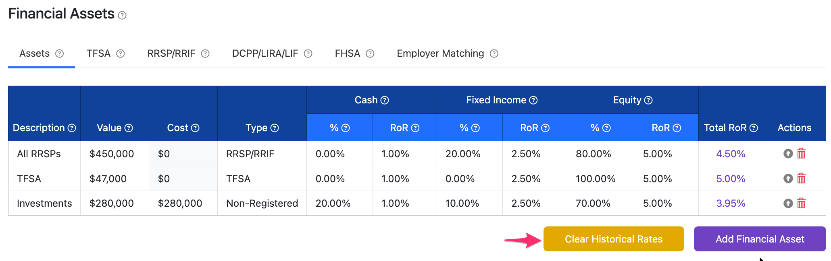Select the Non-Registered type cell for Investments
The height and width of the screenshot is (261, 831).
point(262,203)
